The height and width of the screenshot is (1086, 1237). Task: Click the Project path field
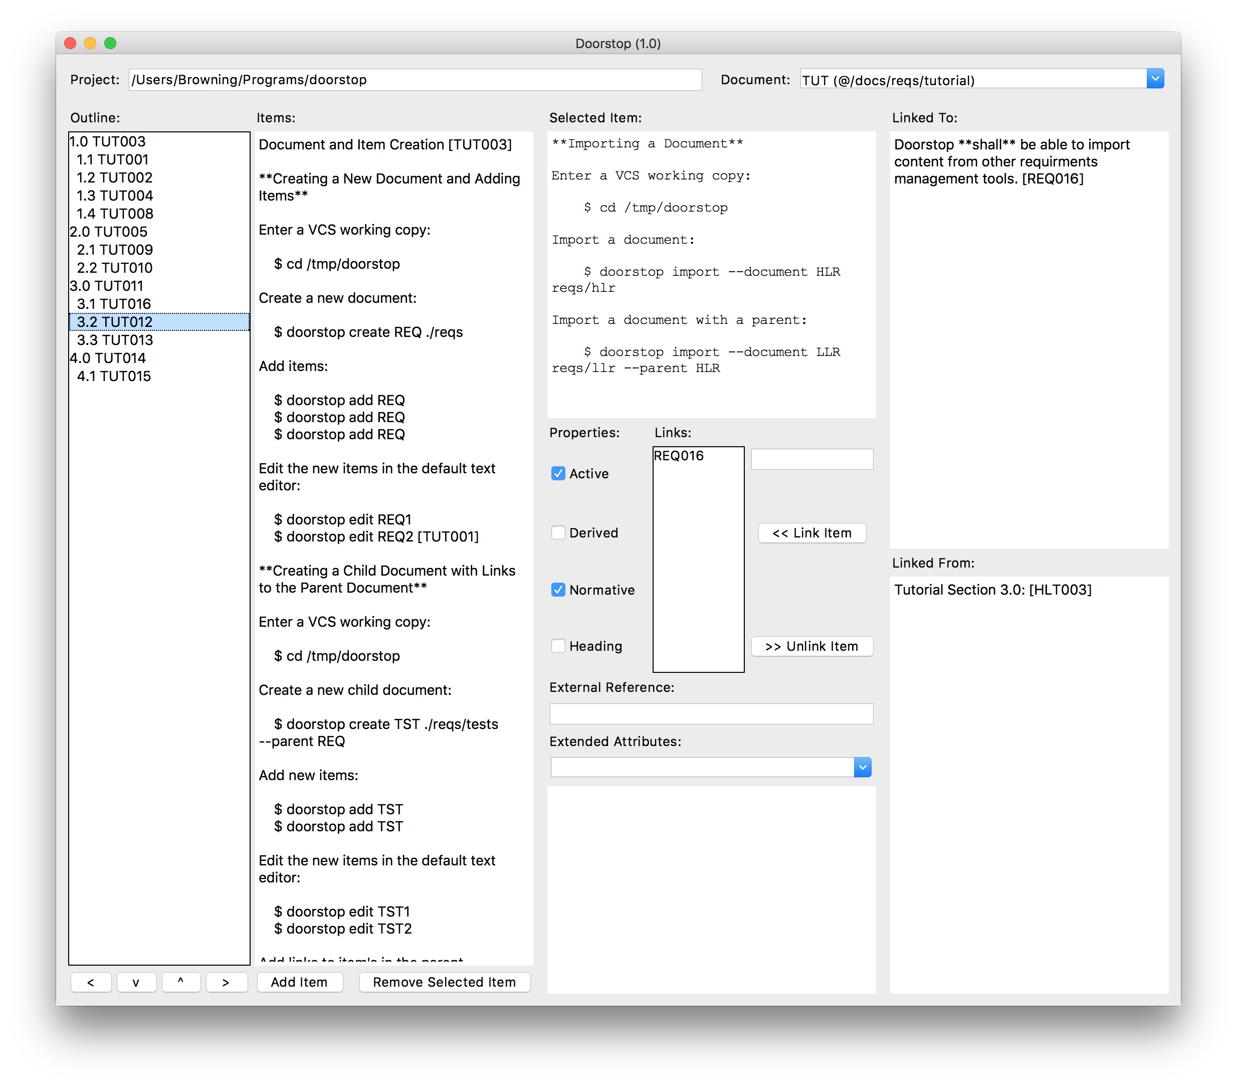pyautogui.click(x=415, y=79)
